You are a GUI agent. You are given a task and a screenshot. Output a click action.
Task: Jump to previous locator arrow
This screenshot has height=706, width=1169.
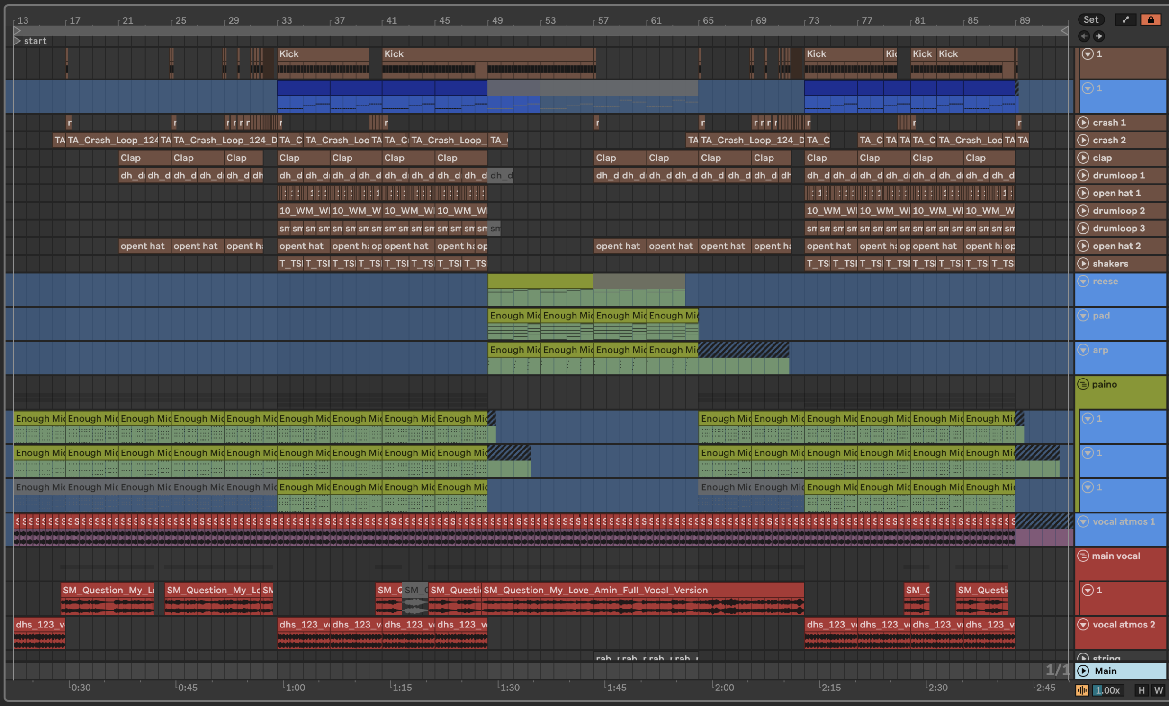(x=1084, y=36)
